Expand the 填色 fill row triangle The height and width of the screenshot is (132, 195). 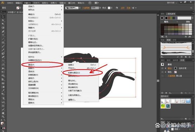click(165, 72)
